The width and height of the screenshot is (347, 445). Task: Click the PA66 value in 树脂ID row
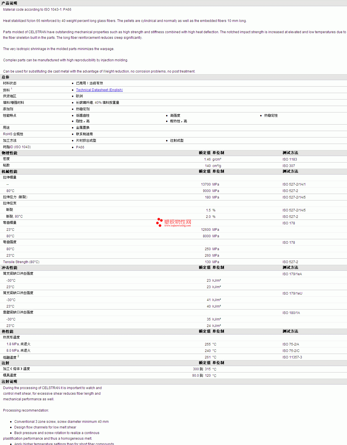pos(80,147)
